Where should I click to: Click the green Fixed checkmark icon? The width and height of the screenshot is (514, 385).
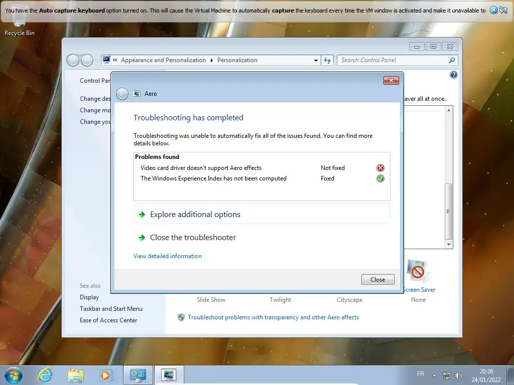point(380,178)
